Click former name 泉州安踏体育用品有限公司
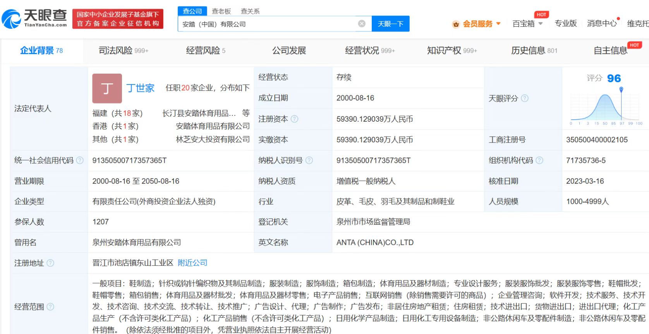This screenshot has width=649, height=334. pyautogui.click(x=137, y=243)
